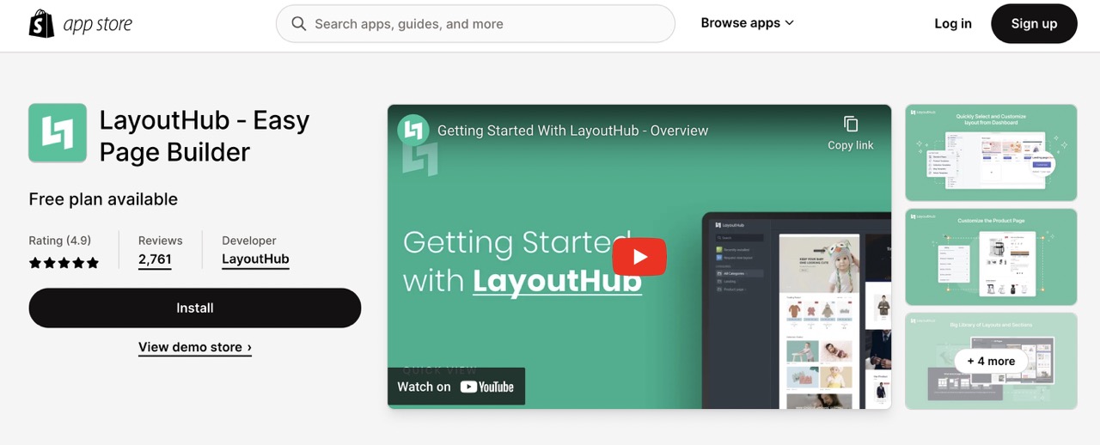This screenshot has width=1100, height=445.
Task: Play the Getting Started video
Action: [639, 256]
